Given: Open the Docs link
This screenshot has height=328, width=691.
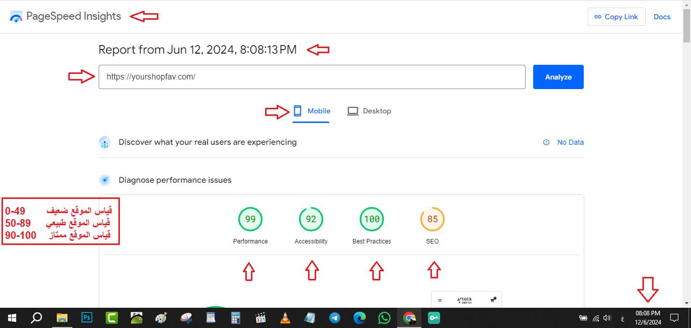Looking at the screenshot, I should point(662,17).
